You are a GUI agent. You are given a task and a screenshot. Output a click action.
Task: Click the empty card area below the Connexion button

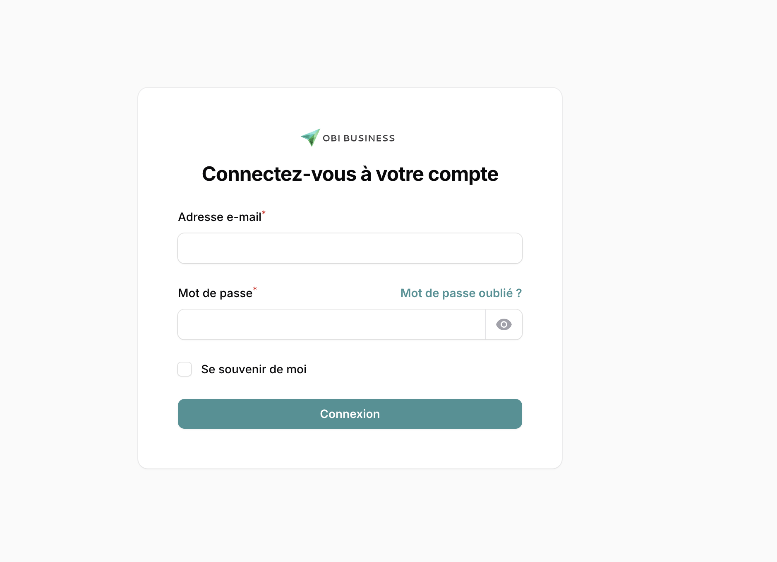(350, 449)
